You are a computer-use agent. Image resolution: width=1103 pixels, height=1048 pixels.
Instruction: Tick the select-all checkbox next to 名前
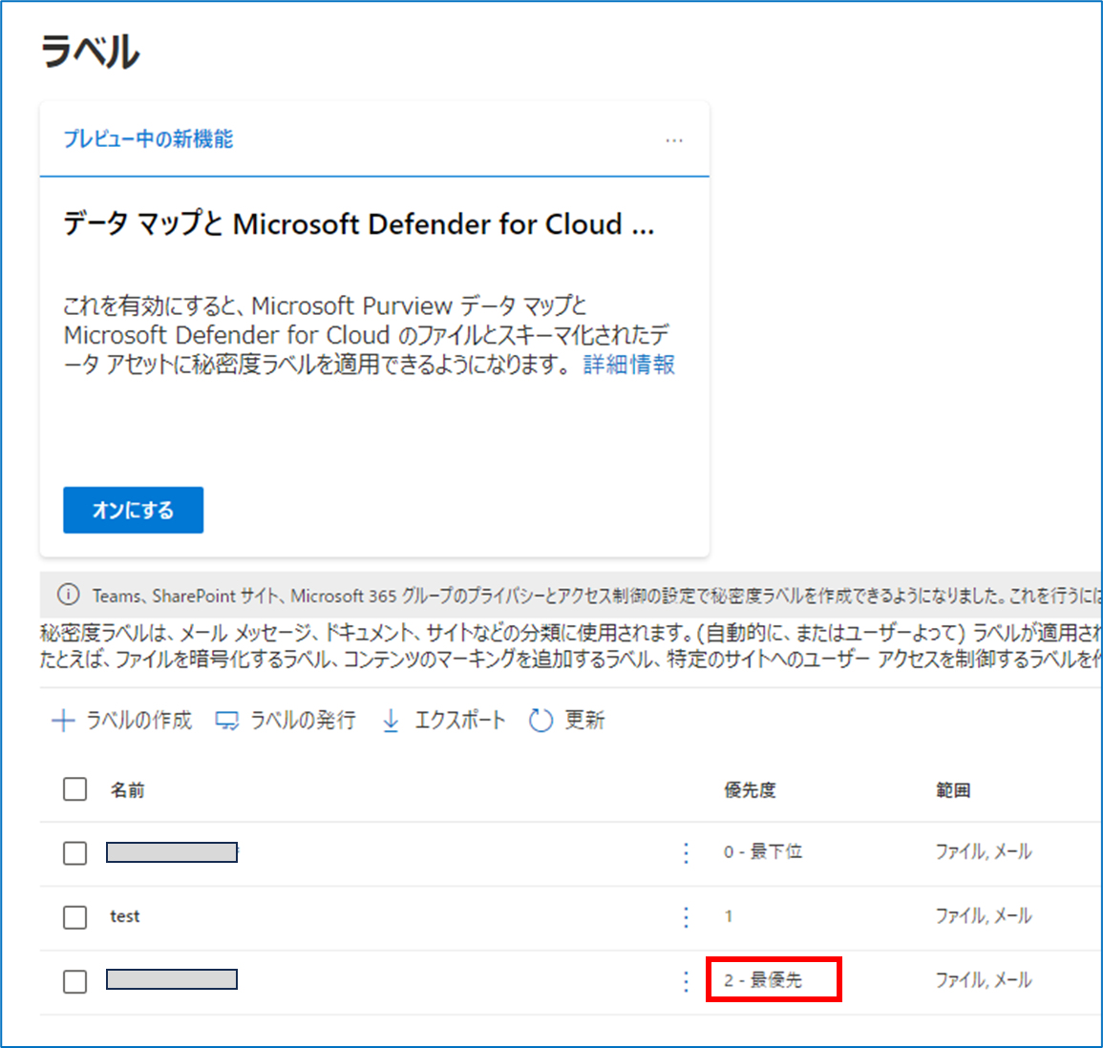(74, 789)
